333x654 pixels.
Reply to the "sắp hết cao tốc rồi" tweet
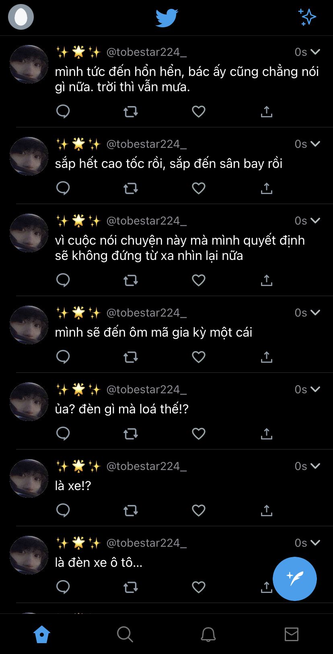(63, 188)
